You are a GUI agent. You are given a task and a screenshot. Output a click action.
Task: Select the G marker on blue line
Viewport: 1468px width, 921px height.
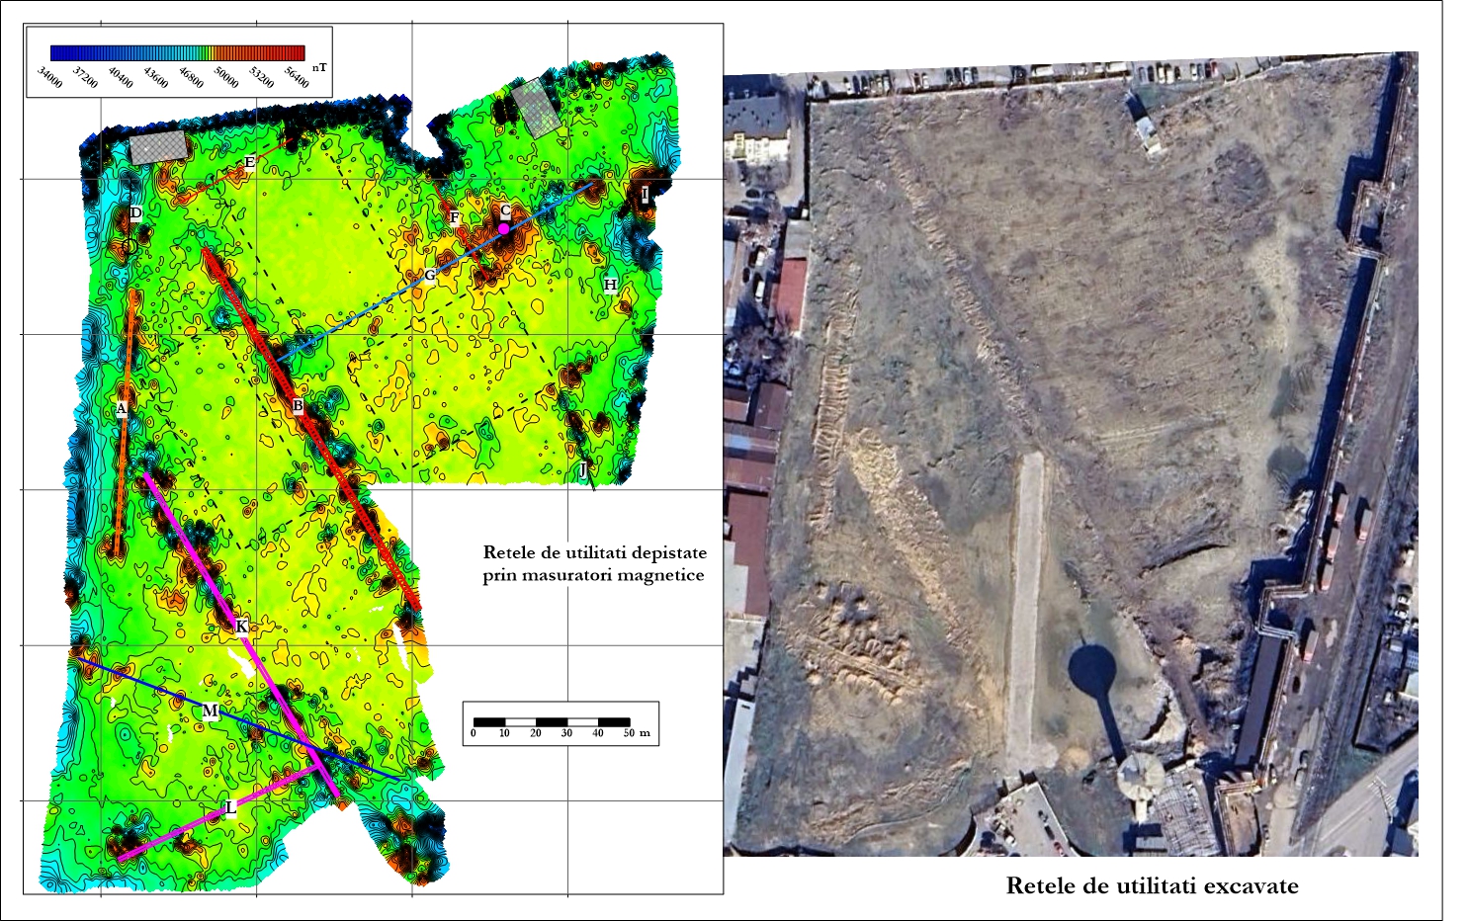click(429, 275)
